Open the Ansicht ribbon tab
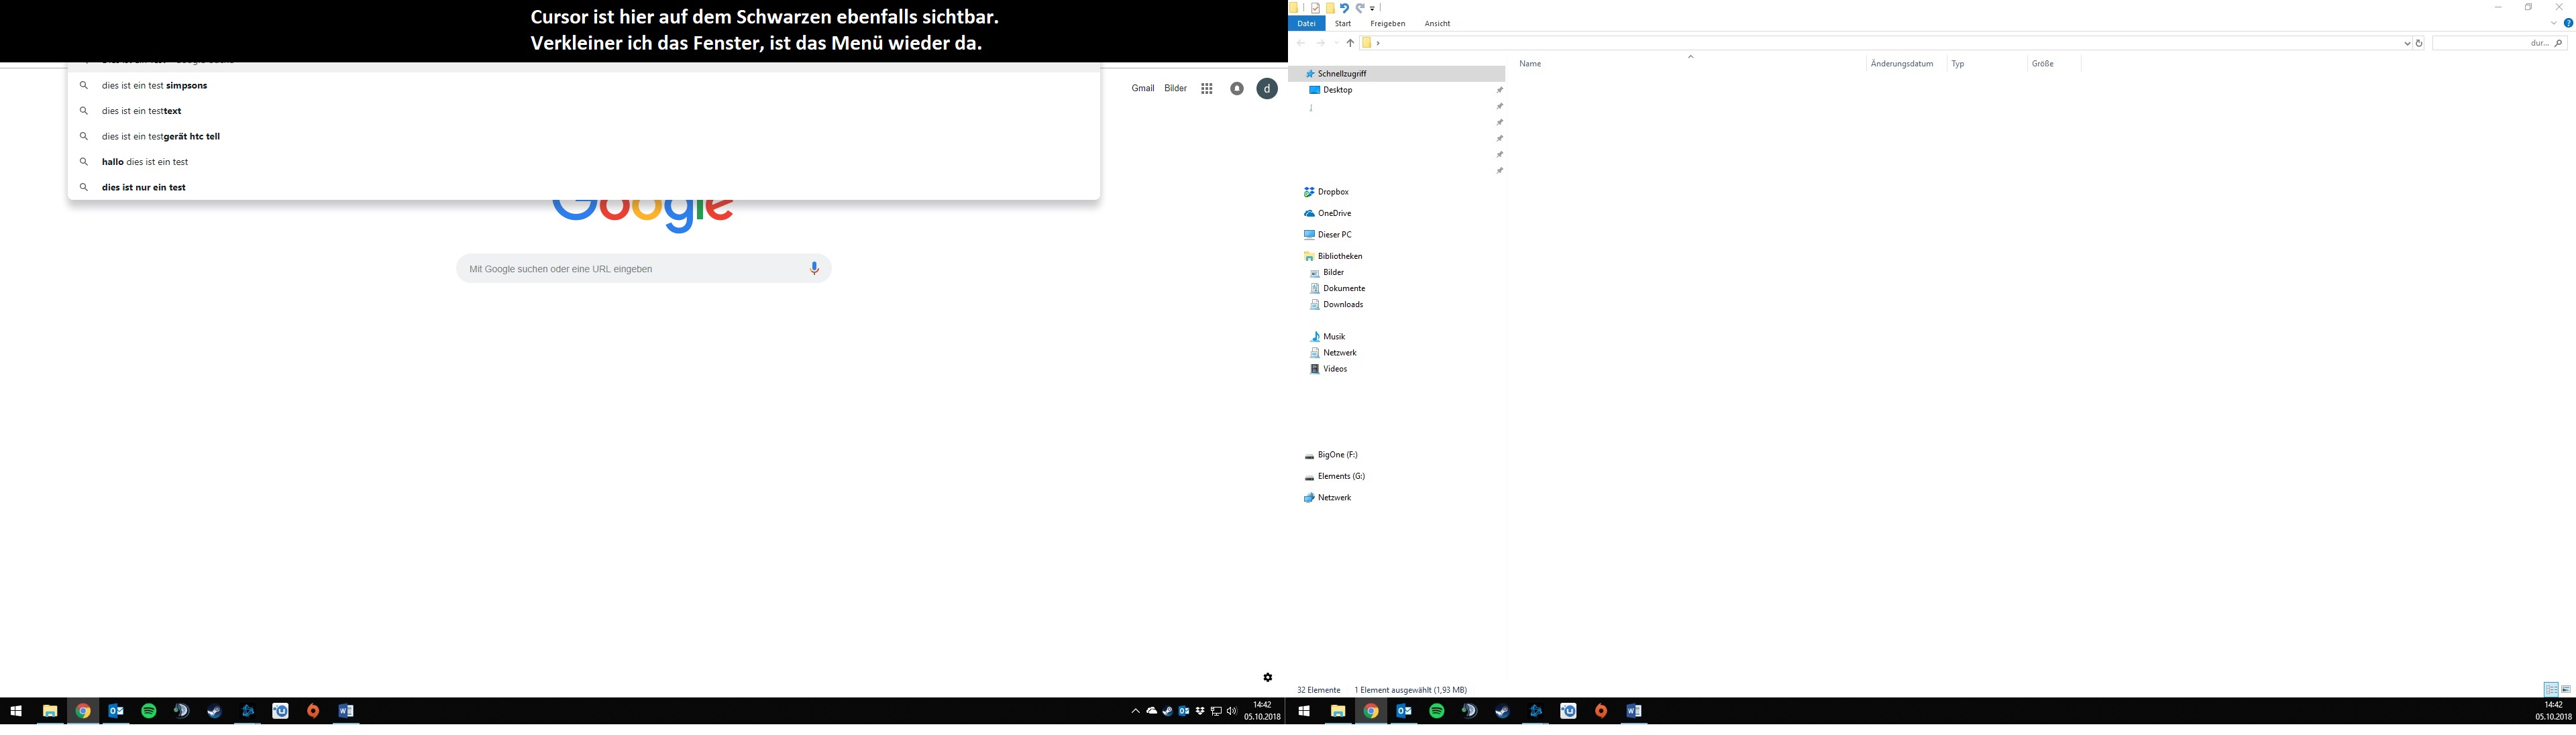 [1437, 23]
